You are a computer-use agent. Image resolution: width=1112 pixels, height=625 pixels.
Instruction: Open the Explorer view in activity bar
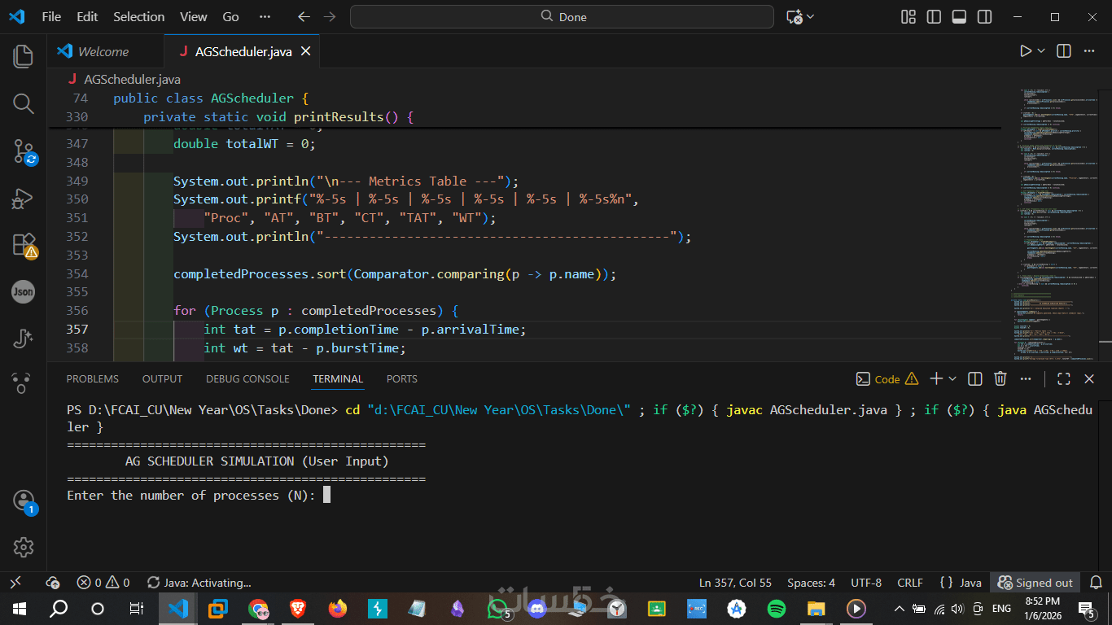coord(24,56)
